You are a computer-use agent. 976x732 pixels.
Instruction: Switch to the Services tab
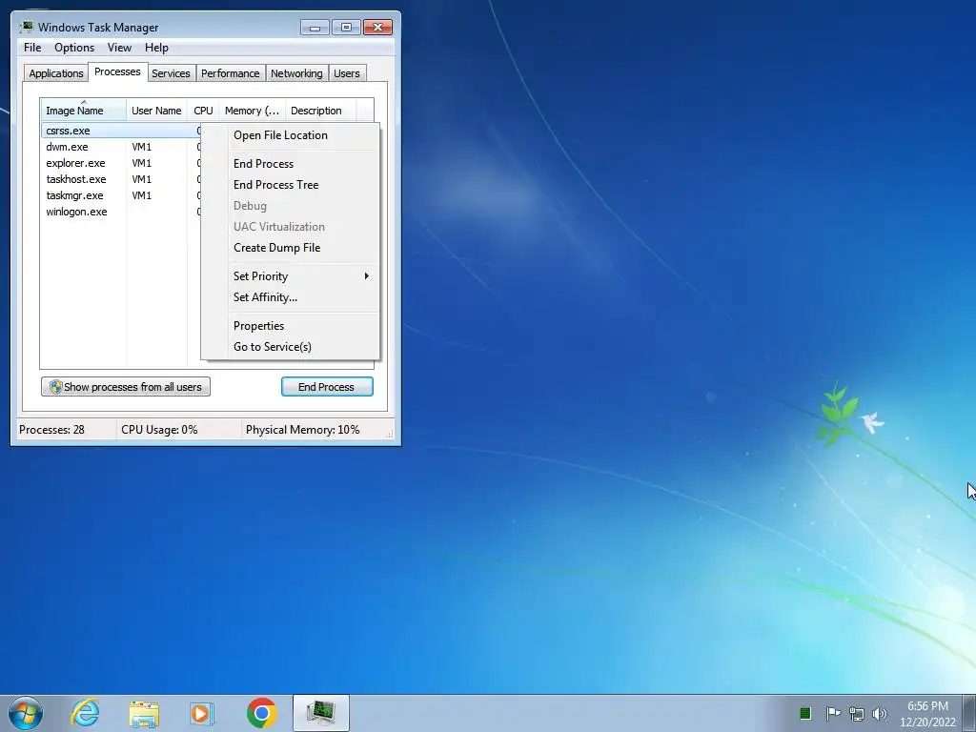point(171,73)
